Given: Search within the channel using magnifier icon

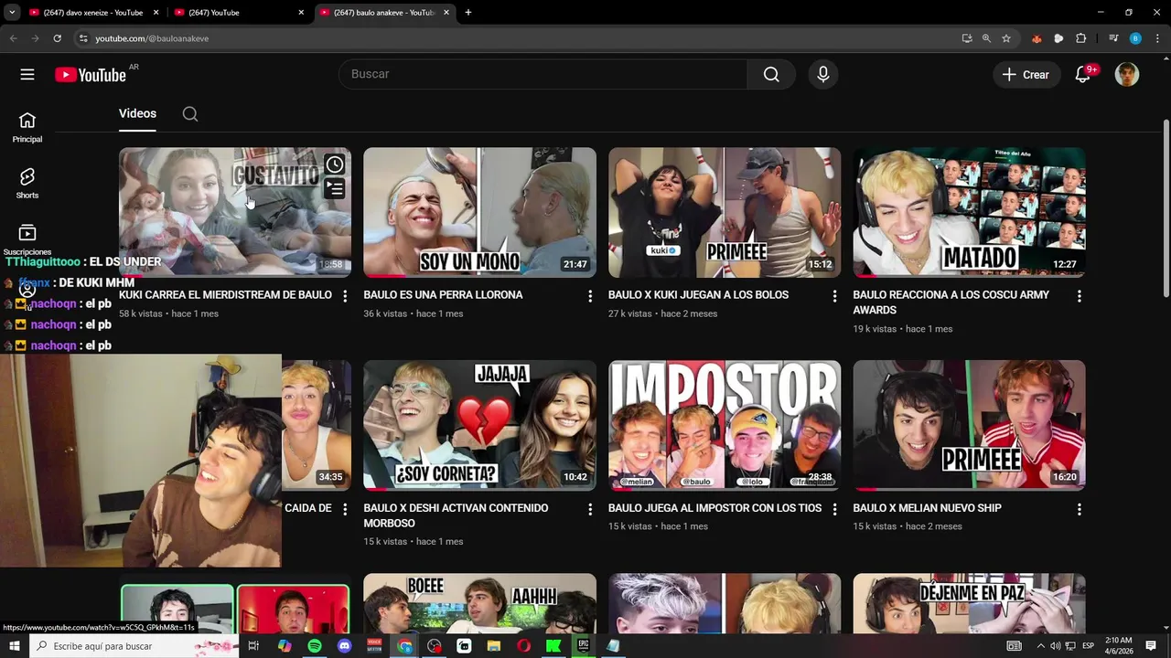Looking at the screenshot, I should pyautogui.click(x=190, y=114).
